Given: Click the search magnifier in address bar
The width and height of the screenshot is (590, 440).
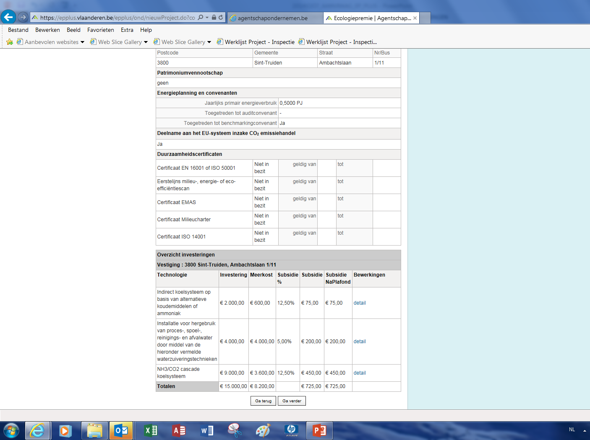Looking at the screenshot, I should tap(201, 18).
